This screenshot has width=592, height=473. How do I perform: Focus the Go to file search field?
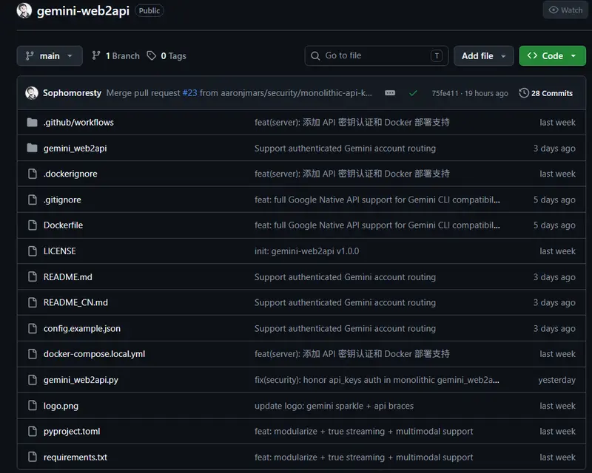[377, 56]
